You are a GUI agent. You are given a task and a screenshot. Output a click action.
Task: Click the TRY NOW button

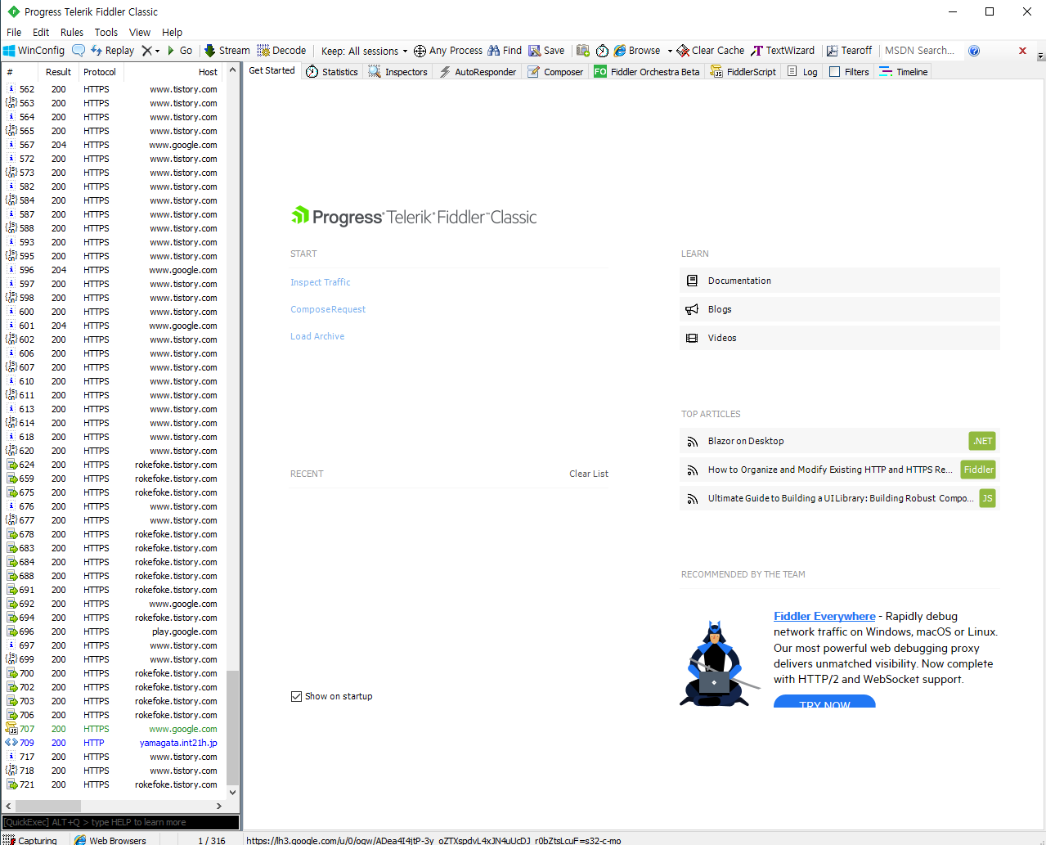(x=824, y=703)
